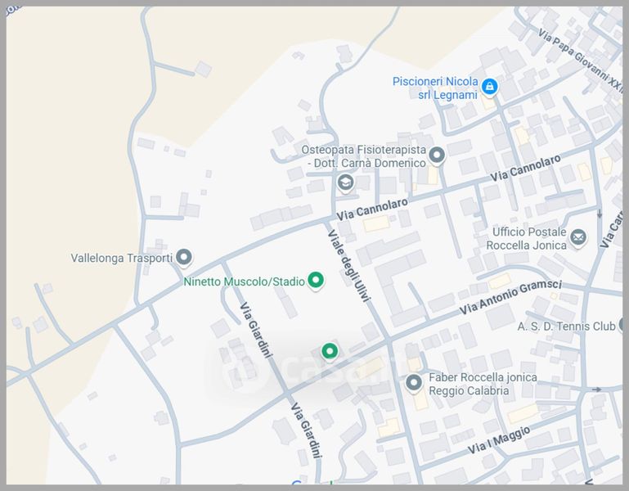Click the unlabeled green map marker
The width and height of the screenshot is (629, 491).
[x=330, y=351]
